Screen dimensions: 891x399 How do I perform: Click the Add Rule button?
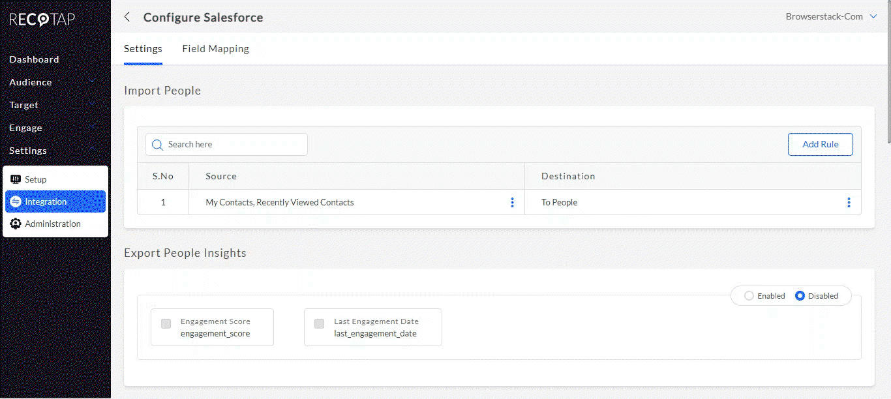pos(820,145)
